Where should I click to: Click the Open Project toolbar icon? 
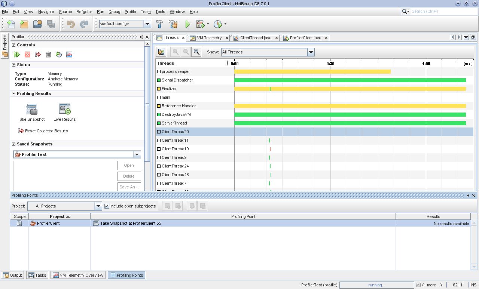(37, 24)
